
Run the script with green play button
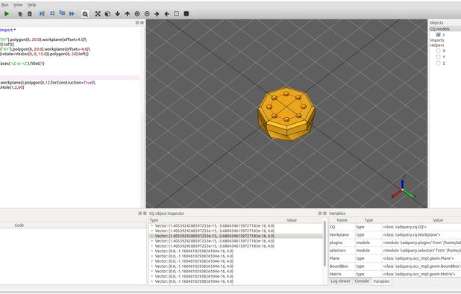pos(7,13)
